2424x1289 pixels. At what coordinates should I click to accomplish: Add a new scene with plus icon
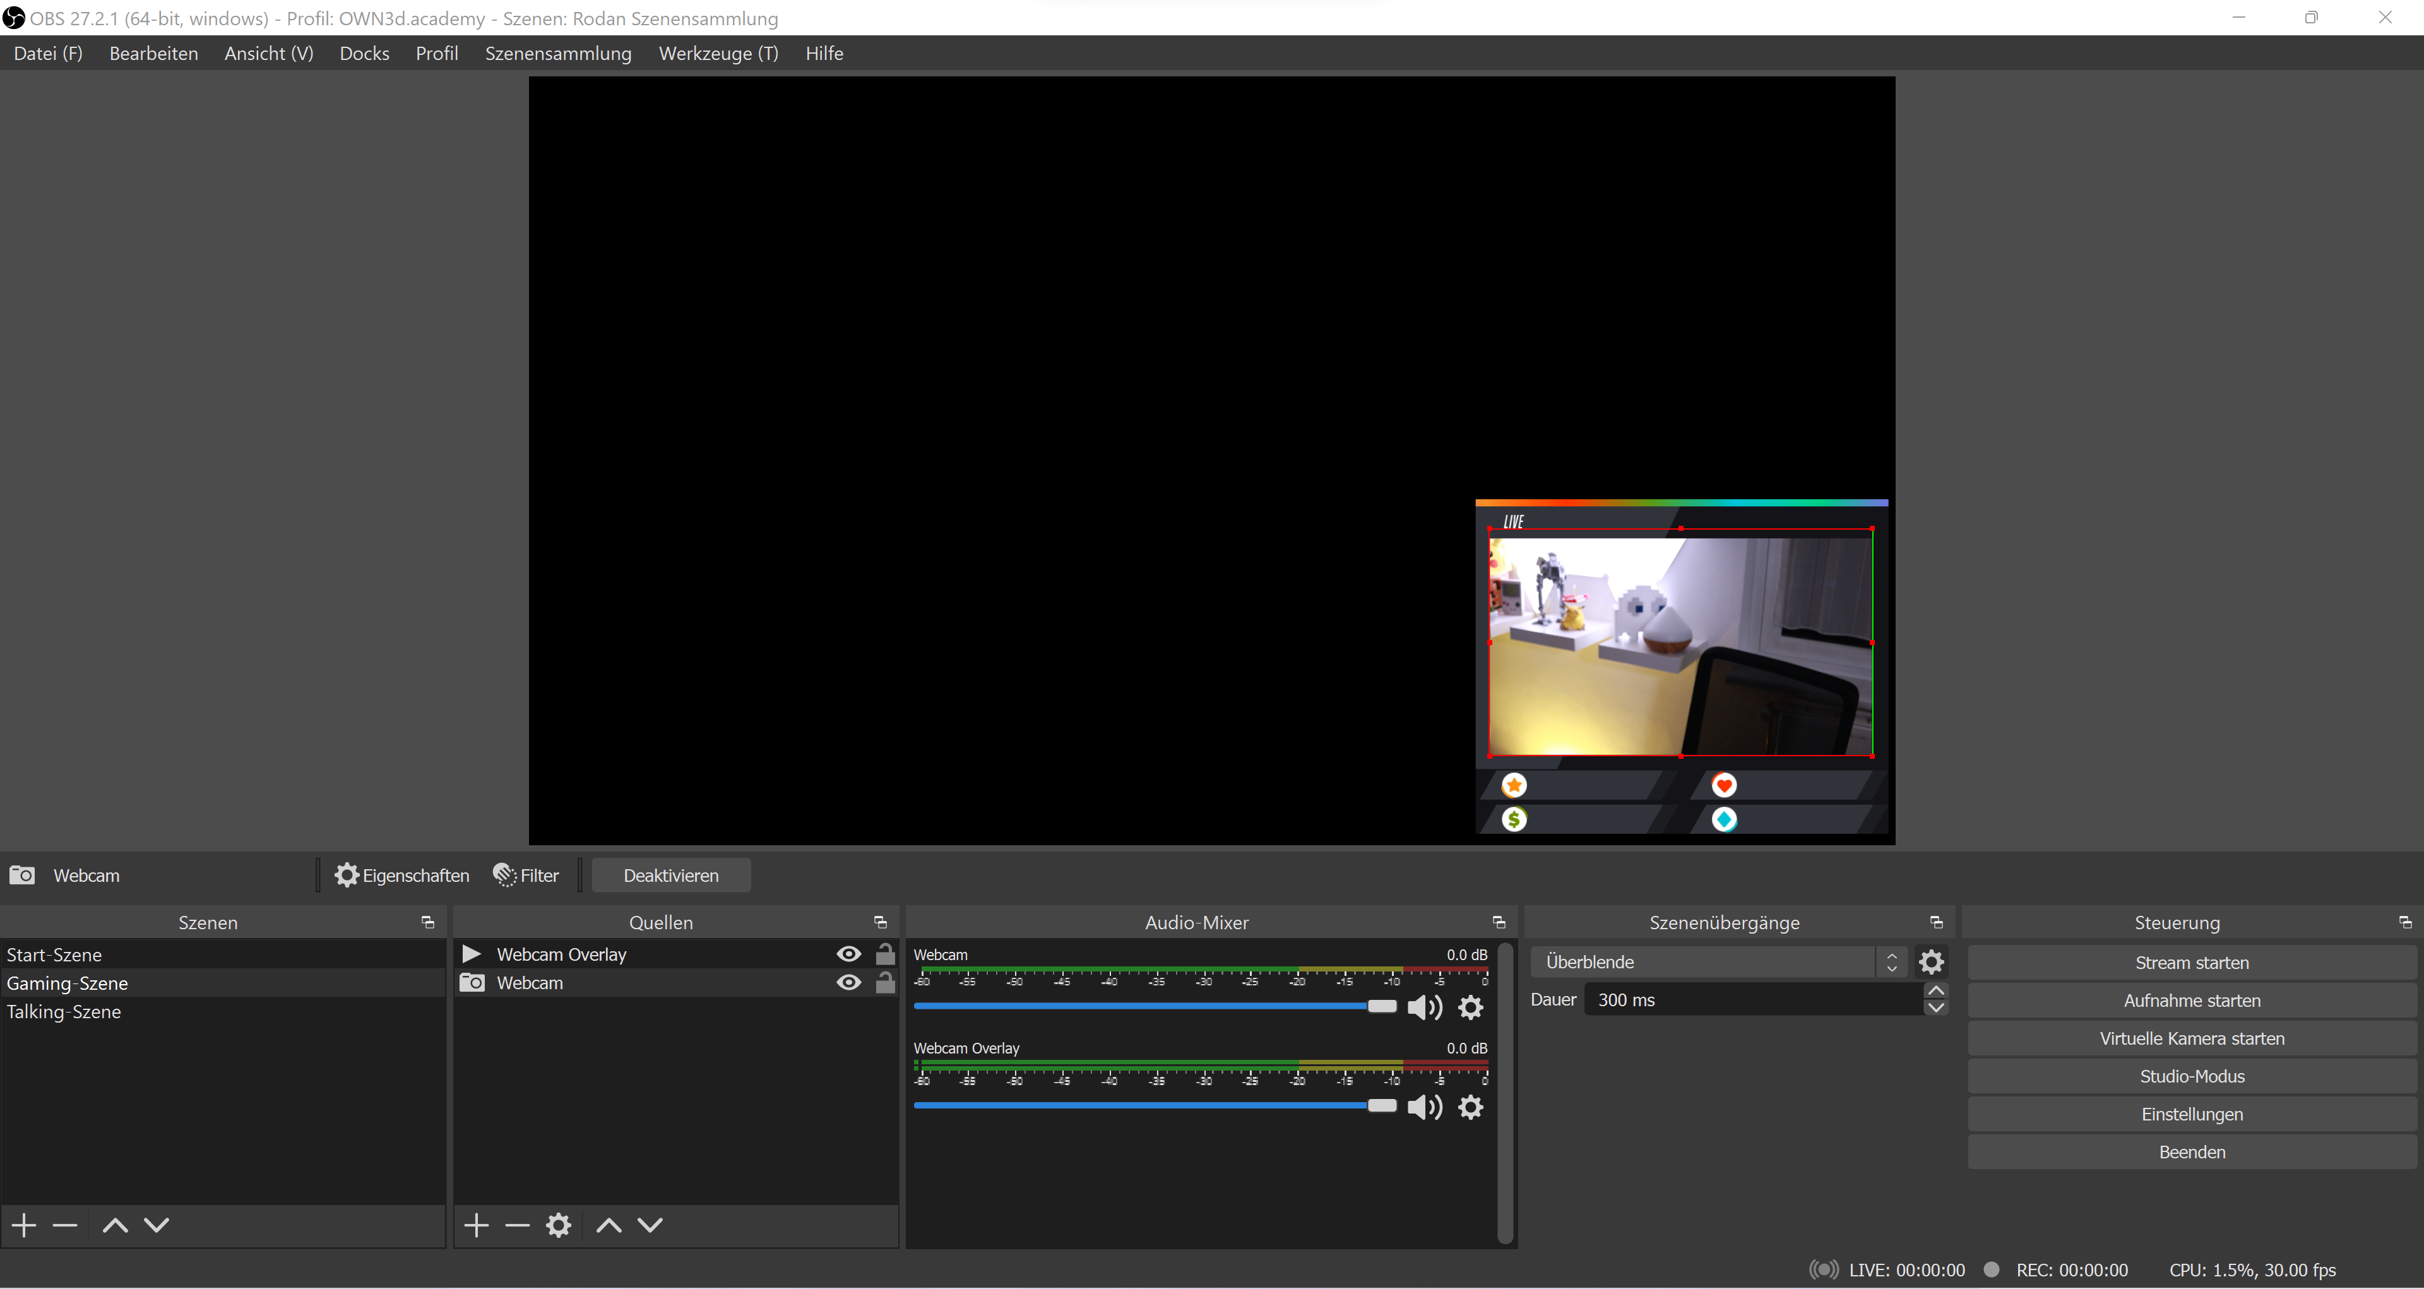tap(25, 1225)
